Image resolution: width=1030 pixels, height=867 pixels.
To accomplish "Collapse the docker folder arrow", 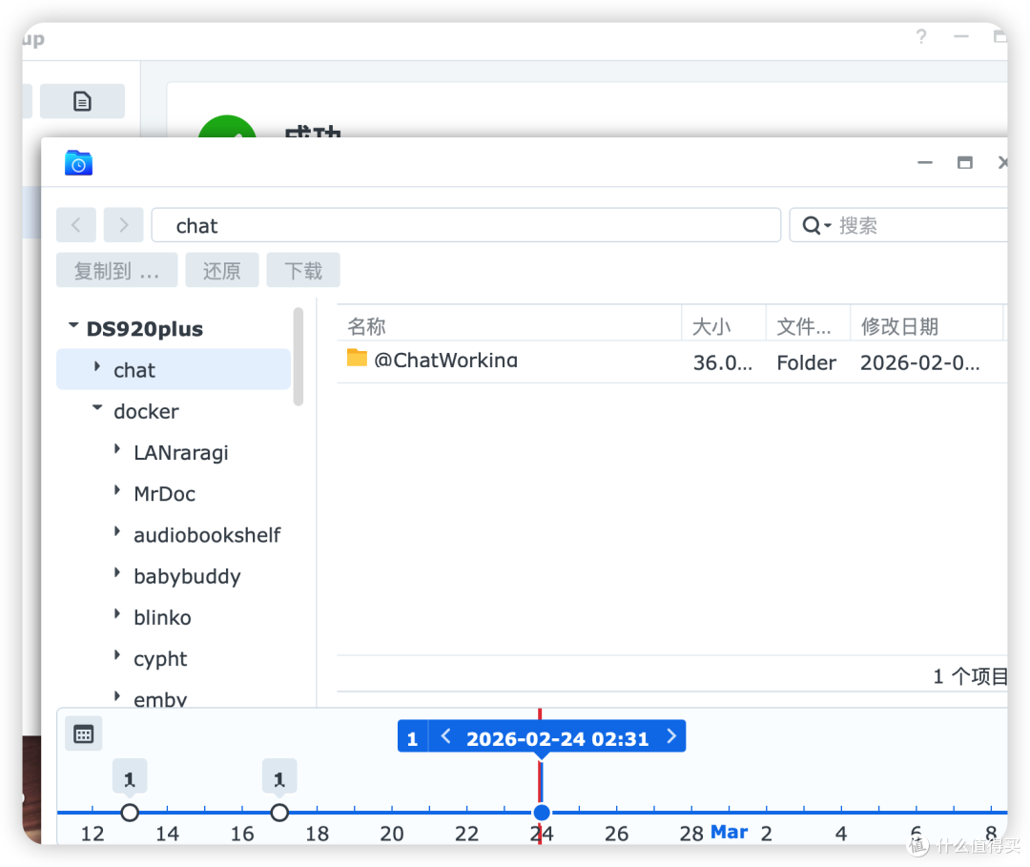I will click(x=97, y=408).
